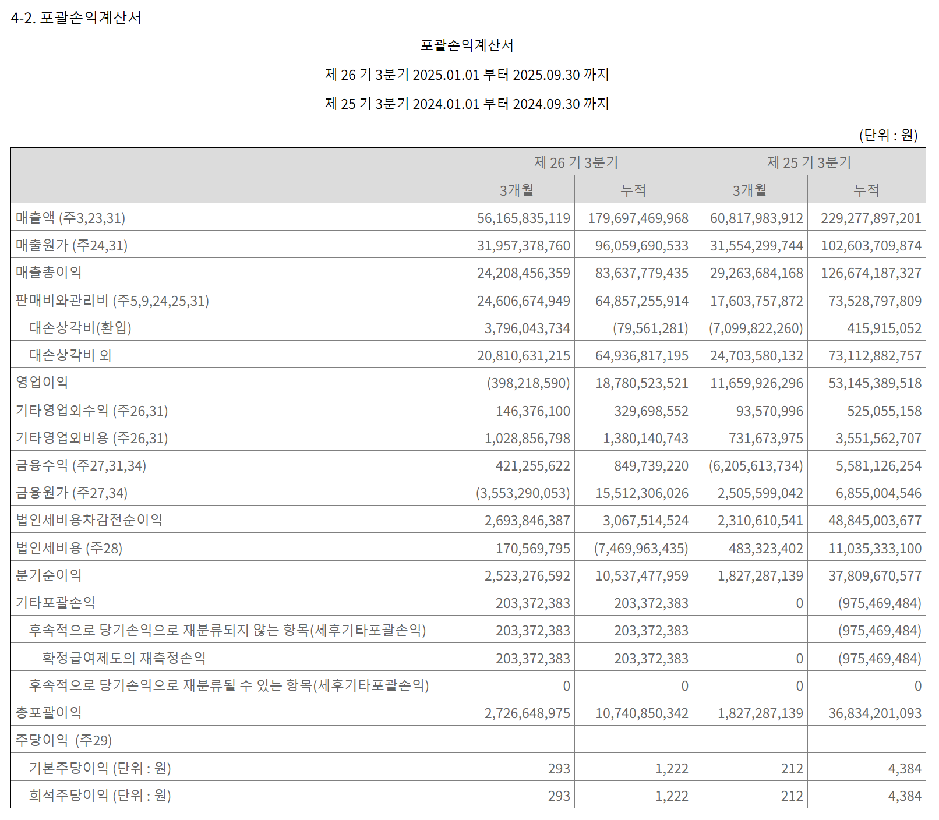Select the value 48,845,003,677
The width and height of the screenshot is (939, 820).
pyautogui.click(x=876, y=520)
